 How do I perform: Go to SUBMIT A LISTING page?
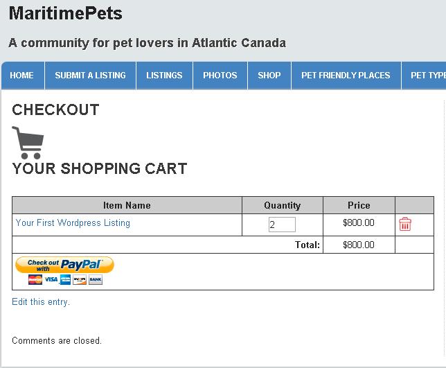pos(91,76)
